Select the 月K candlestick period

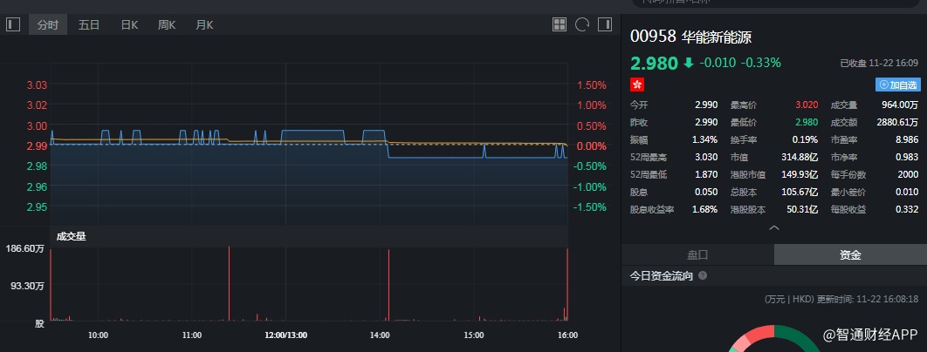coord(205,25)
